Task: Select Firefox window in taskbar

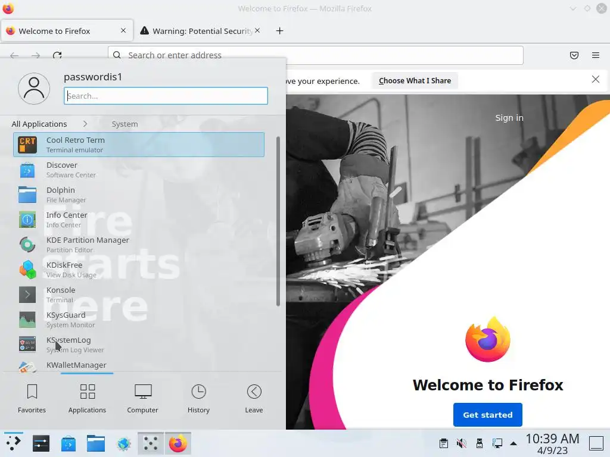Action: [x=178, y=443]
